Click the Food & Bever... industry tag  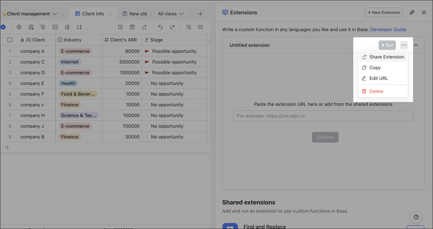78,94
